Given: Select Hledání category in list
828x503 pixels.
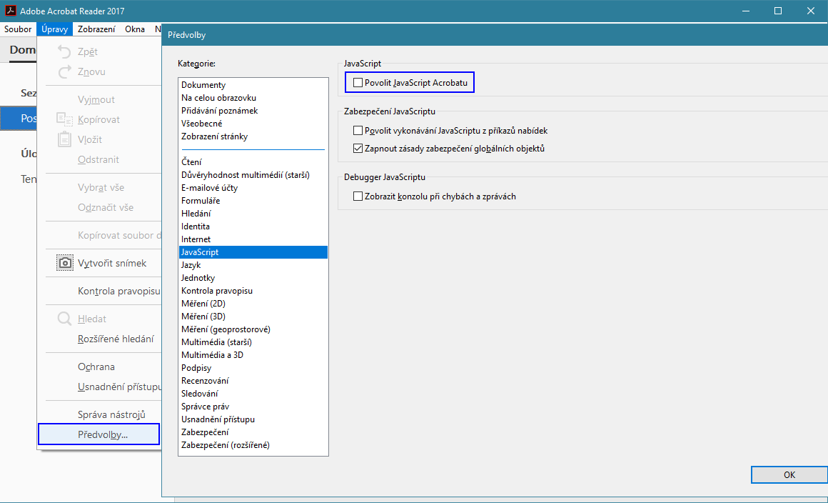Looking at the screenshot, I should pos(253,214).
